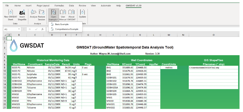243x112 pixels.
Task: Click the XCoord value 551664.76
Action: coord(127,91)
